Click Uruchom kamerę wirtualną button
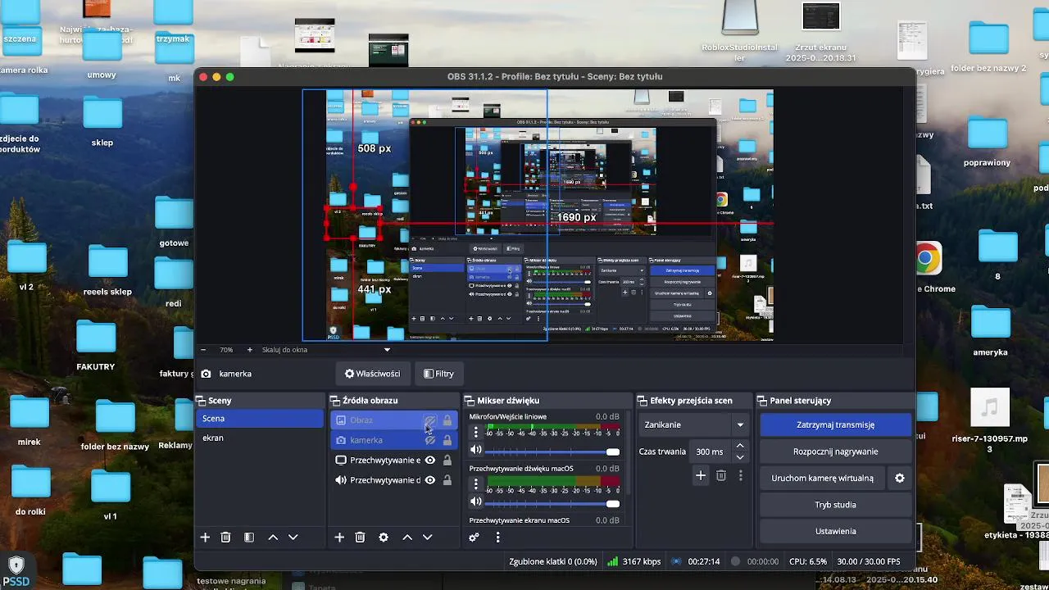Viewport: 1049px width, 590px height. (x=822, y=479)
